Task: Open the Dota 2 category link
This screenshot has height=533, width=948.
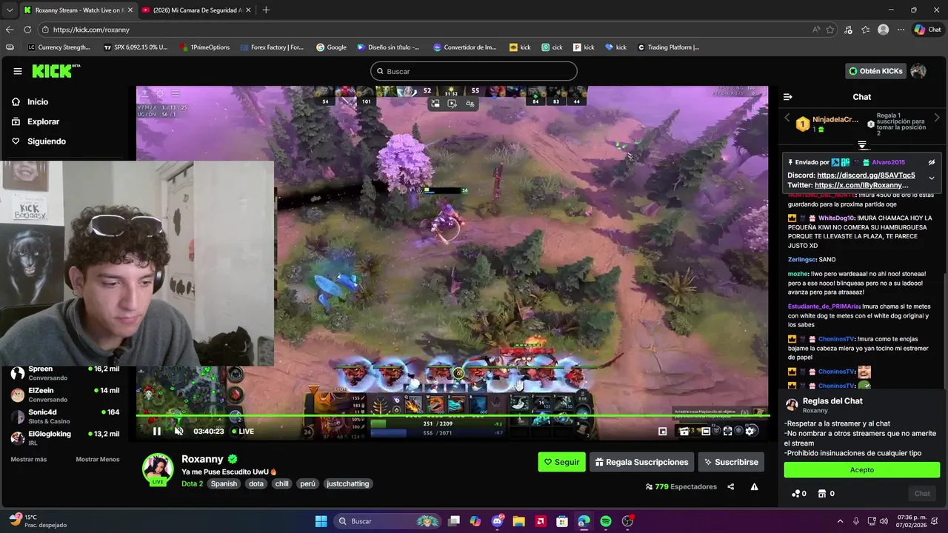Action: click(192, 483)
